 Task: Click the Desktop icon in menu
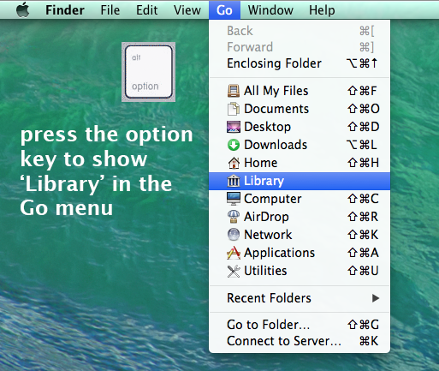tap(234, 127)
